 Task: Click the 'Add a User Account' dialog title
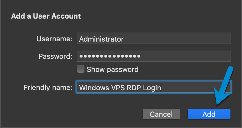pyautogui.click(x=46, y=16)
